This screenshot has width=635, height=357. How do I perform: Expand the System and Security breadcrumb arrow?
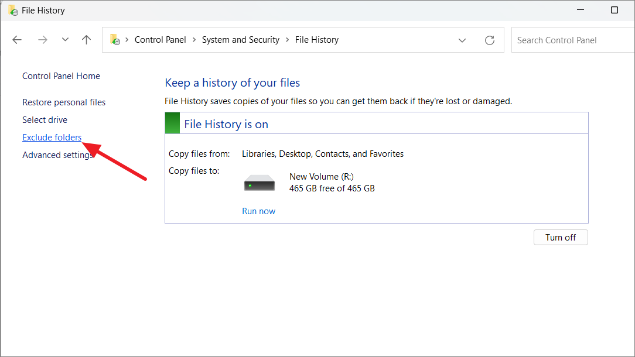point(286,39)
